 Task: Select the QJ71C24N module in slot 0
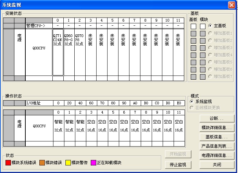[x=58, y=52]
